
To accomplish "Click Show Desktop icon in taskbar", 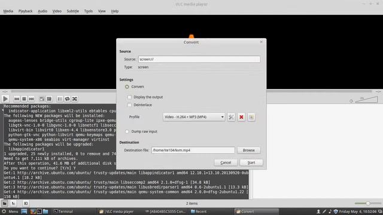I will point(24,211).
